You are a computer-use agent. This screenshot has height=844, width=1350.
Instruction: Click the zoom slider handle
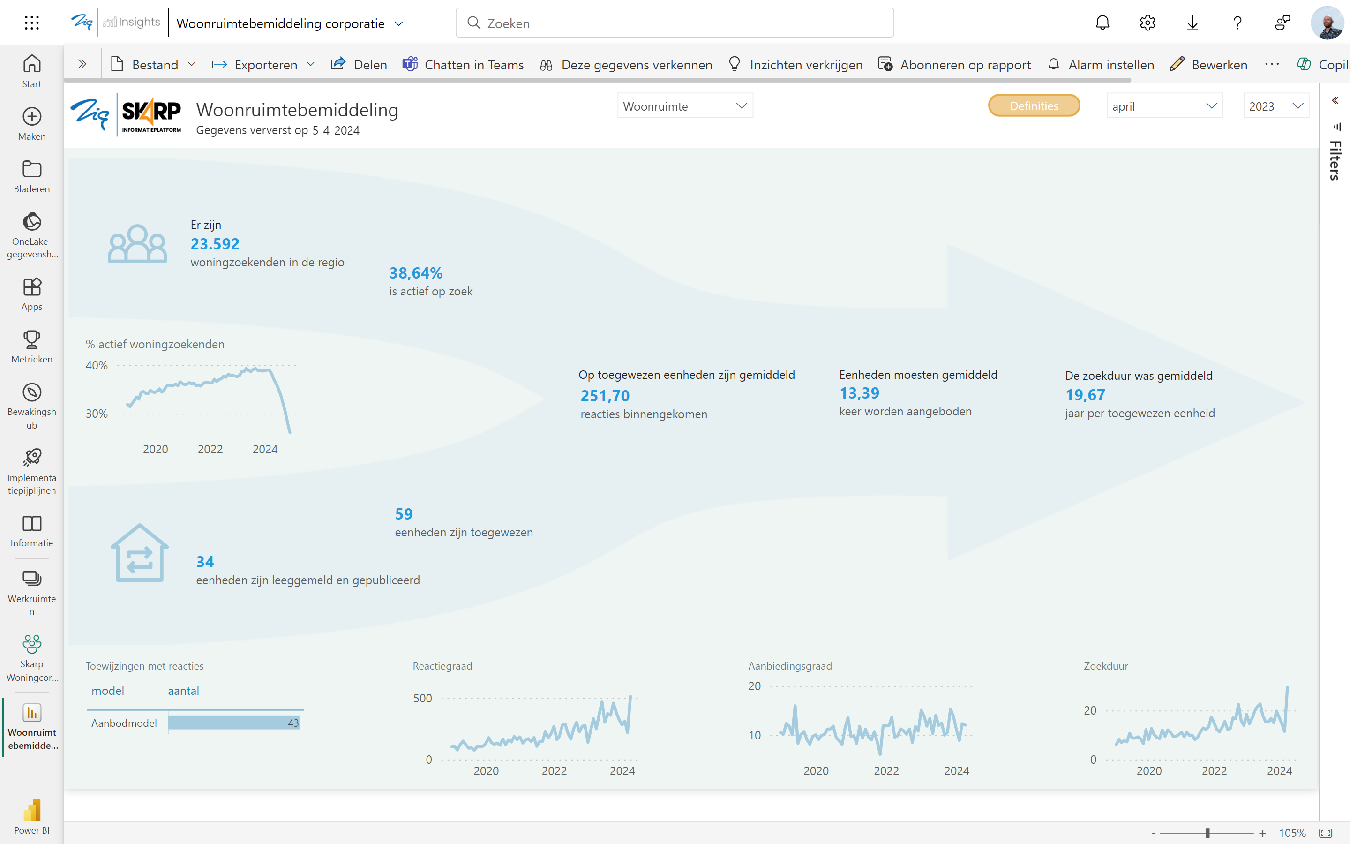(1207, 833)
